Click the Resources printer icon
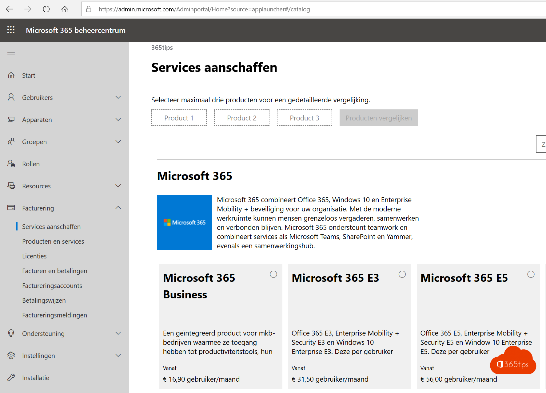546x393 pixels. [11, 186]
